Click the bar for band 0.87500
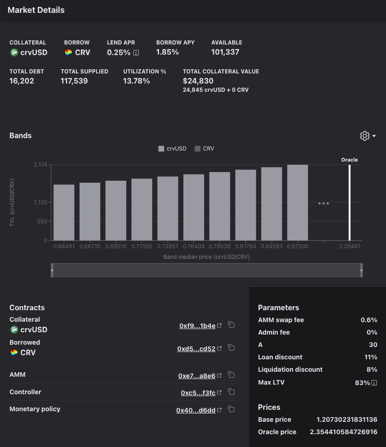 (x=298, y=202)
